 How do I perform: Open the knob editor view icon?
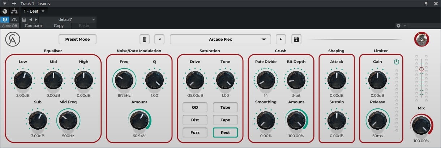pyautogui.click(x=5, y=11)
